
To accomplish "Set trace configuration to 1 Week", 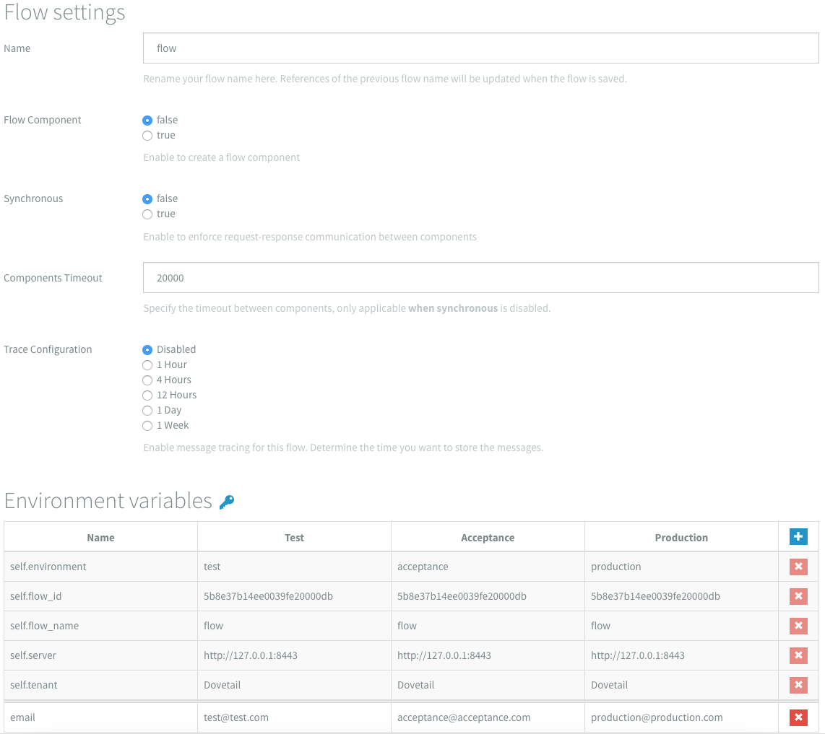I will click(147, 426).
